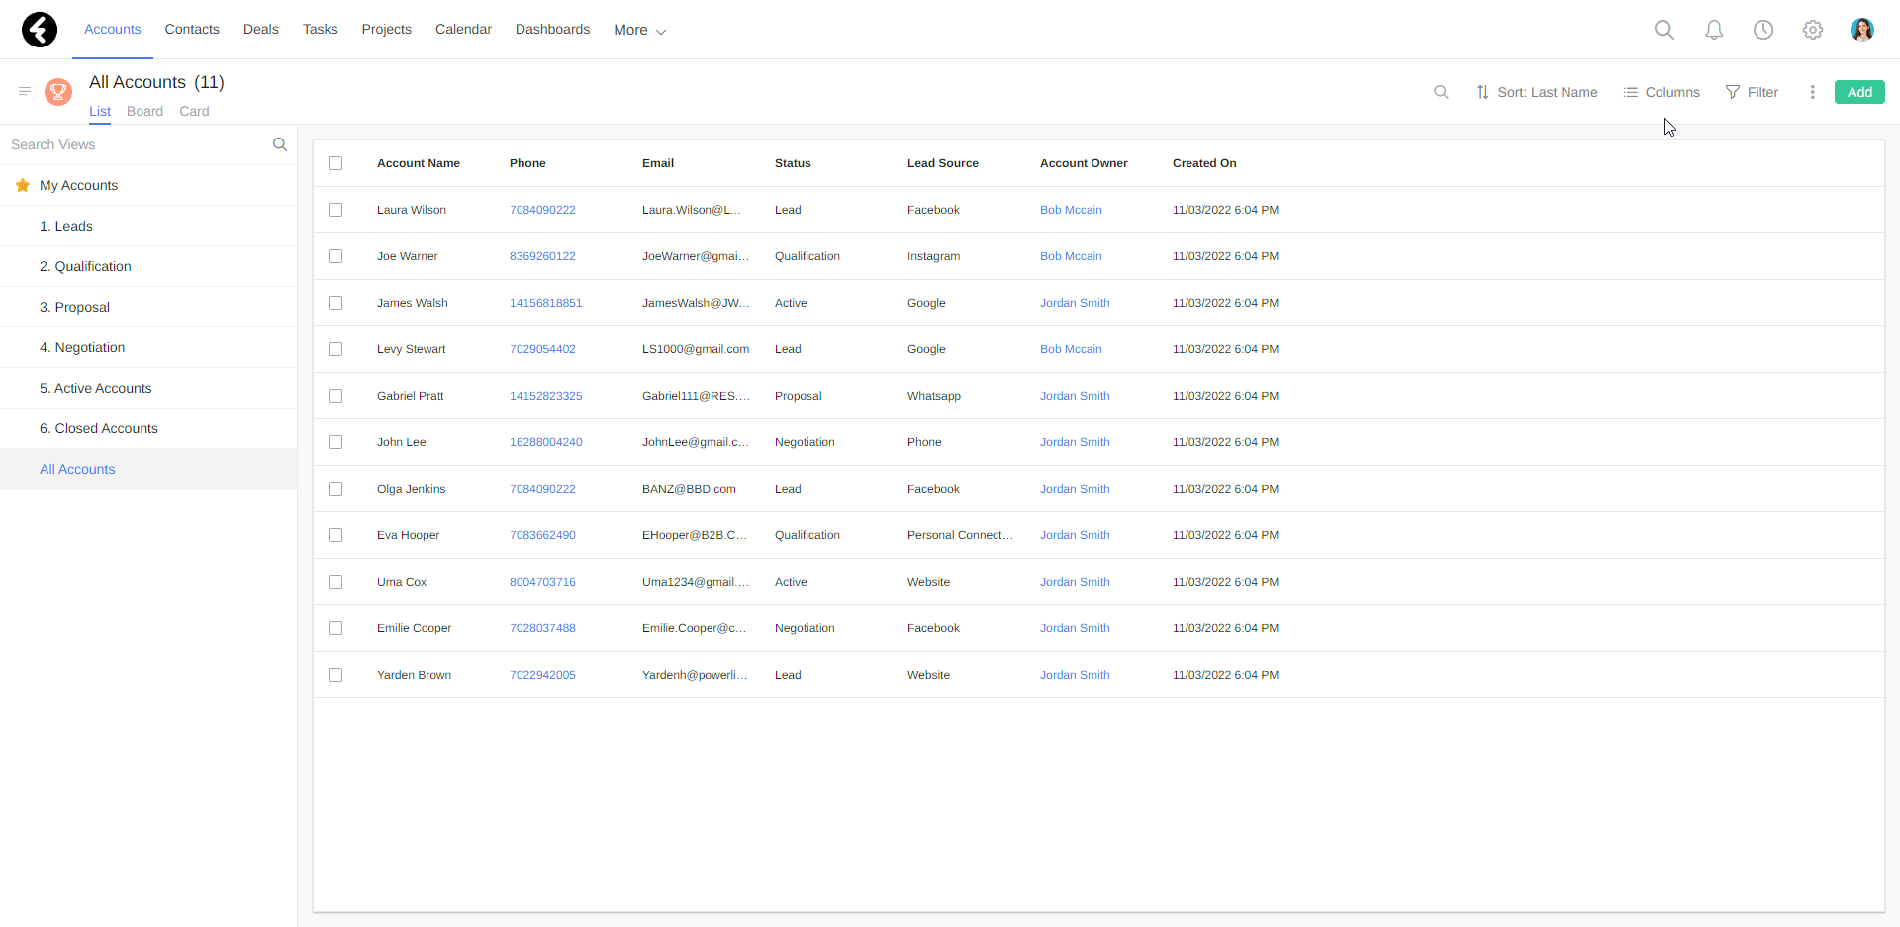
Task: Select the 4. Negotiation view
Action: (x=148, y=347)
